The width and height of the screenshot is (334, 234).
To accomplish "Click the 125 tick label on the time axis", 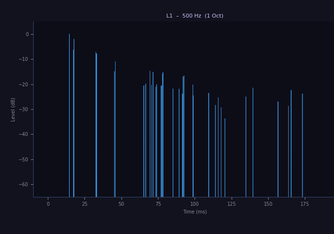I will pyautogui.click(x=231, y=204).
